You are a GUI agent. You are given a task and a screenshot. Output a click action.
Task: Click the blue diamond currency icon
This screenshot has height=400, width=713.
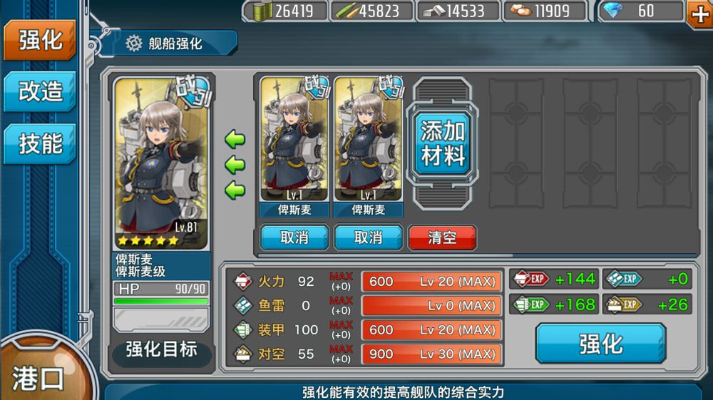click(x=613, y=11)
